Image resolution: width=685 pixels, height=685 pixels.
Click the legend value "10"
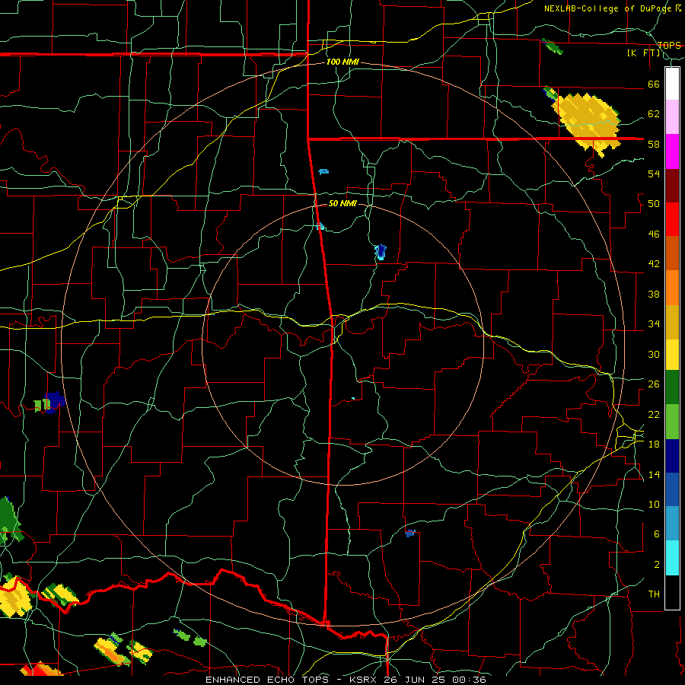click(654, 504)
